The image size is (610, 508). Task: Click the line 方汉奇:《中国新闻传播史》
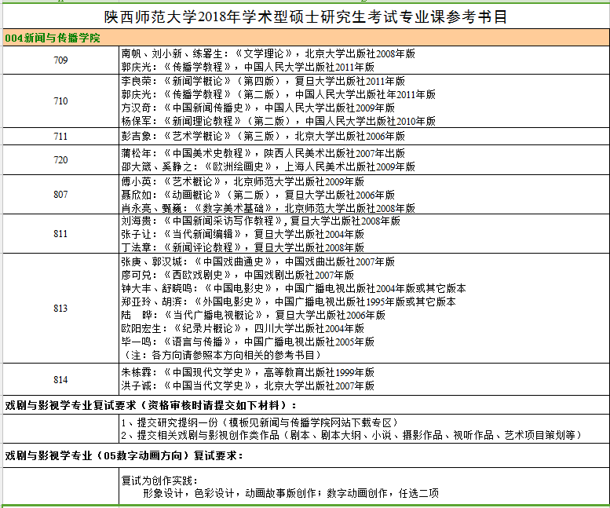(x=258, y=108)
